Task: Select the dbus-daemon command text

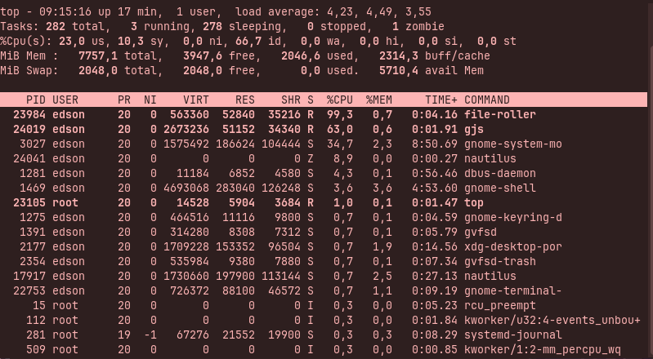Action: [499, 174]
